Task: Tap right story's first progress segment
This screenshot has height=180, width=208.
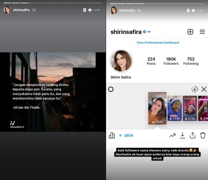Action: pyautogui.click(x=114, y=4)
